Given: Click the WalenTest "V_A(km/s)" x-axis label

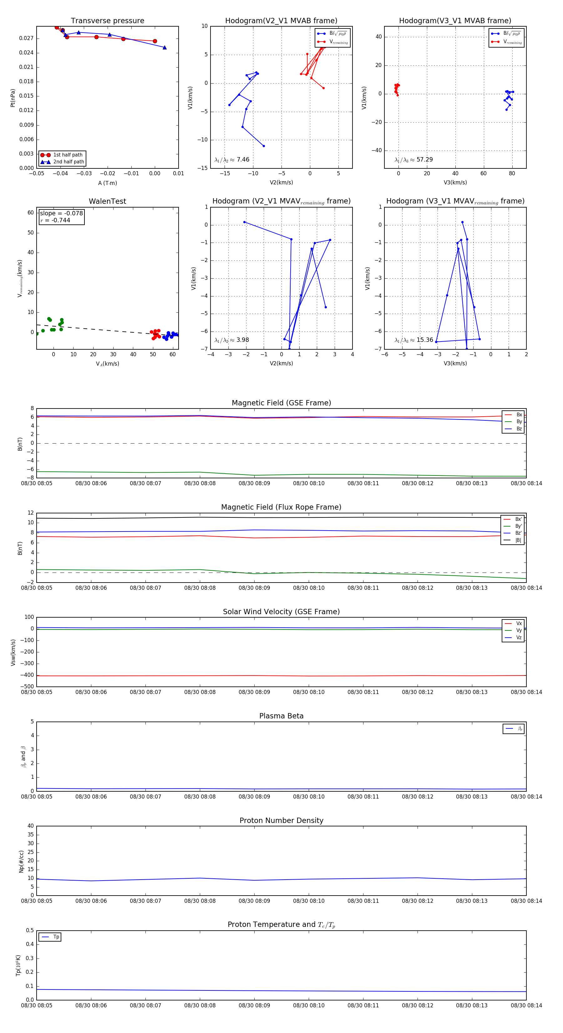Looking at the screenshot, I should pyautogui.click(x=107, y=364).
